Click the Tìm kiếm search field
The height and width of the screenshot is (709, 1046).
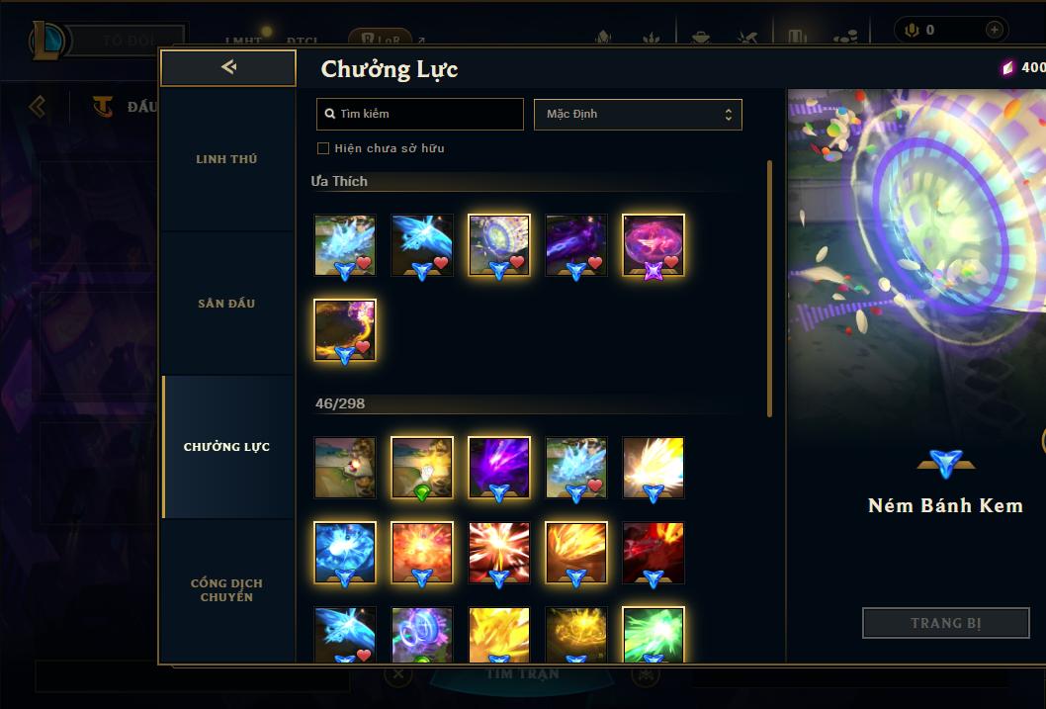(x=419, y=114)
